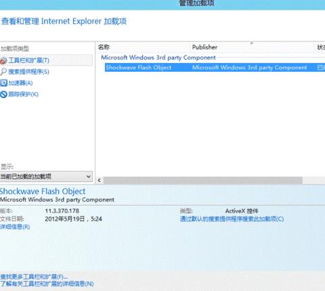Select 加速器(A) add-on type
Screen dimensions: 325x291
click(20, 83)
